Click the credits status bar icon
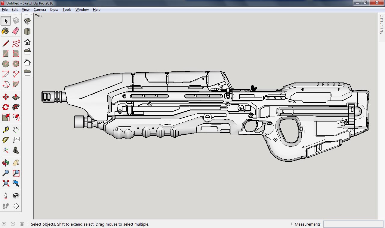Image resolution: width=385 pixels, height=228 pixels. [13, 224]
